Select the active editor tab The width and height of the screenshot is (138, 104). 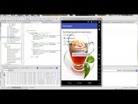click(37, 22)
